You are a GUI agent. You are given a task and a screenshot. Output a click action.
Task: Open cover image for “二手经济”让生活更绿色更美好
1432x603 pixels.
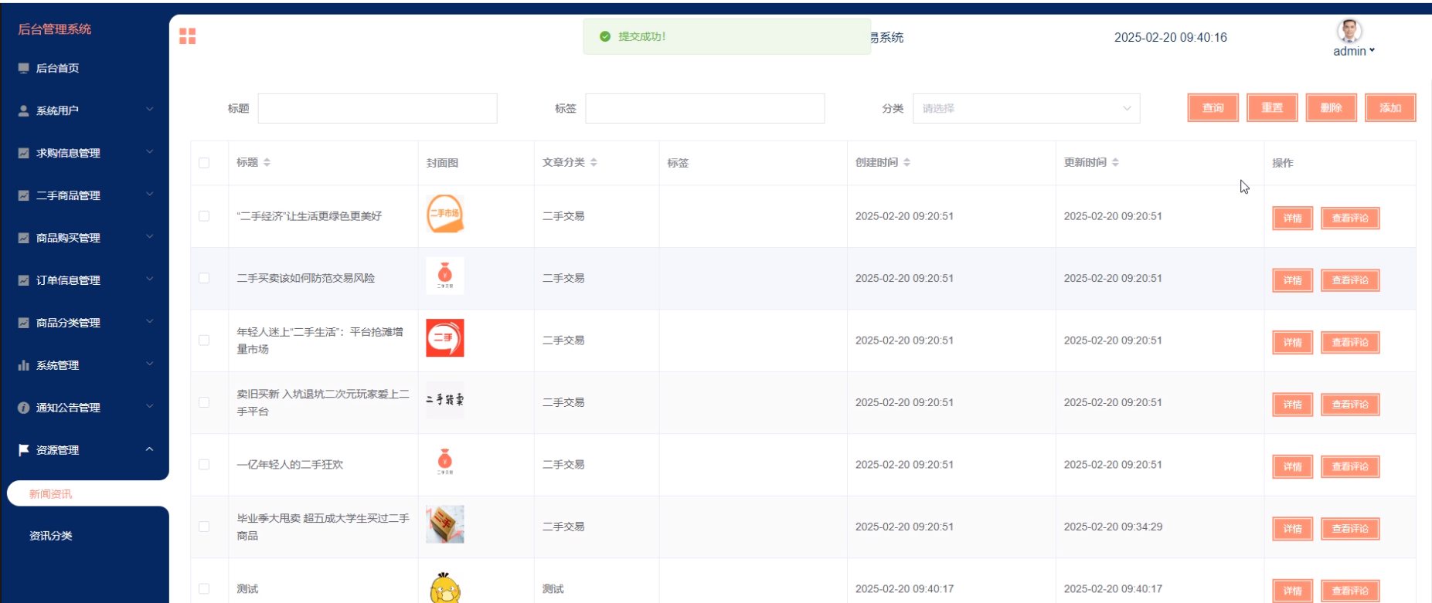tap(445, 214)
